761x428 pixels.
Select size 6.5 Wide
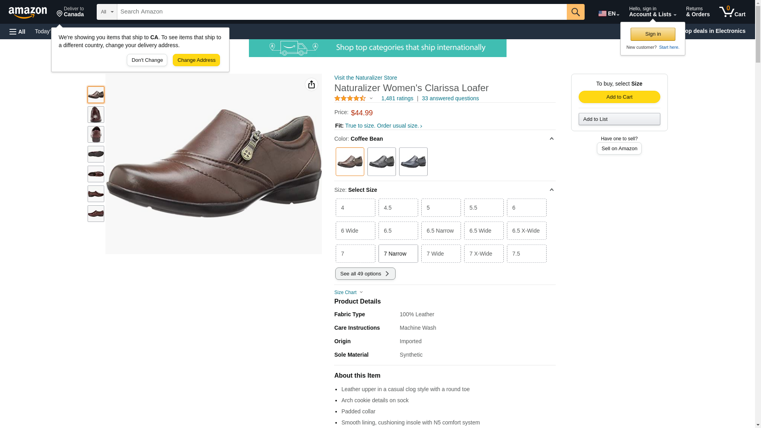484,231
